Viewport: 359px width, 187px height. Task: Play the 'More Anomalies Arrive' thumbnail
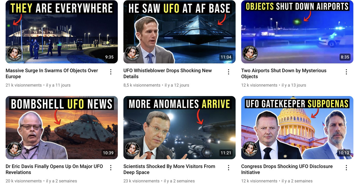point(179,127)
